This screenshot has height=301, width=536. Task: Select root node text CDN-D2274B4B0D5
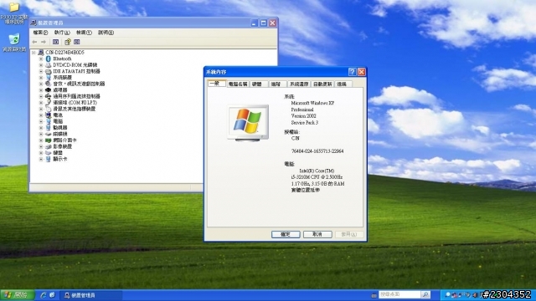(x=65, y=53)
